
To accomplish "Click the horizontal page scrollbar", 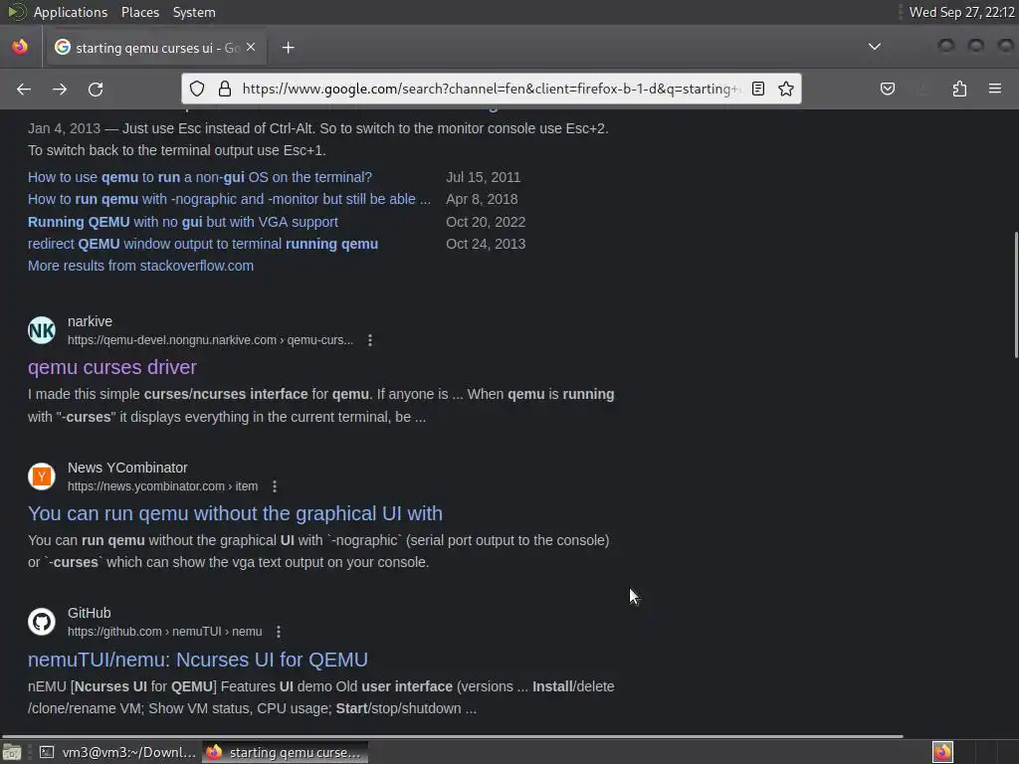I will (452, 736).
